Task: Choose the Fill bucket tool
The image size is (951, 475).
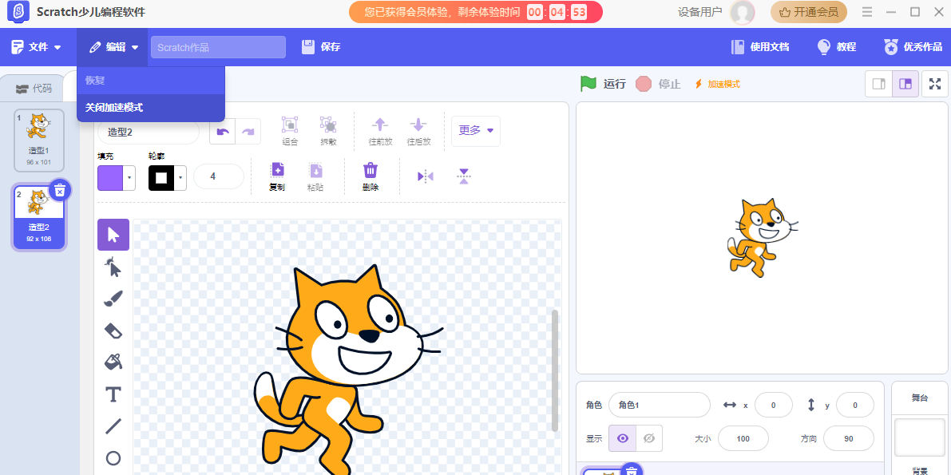Action: (113, 362)
